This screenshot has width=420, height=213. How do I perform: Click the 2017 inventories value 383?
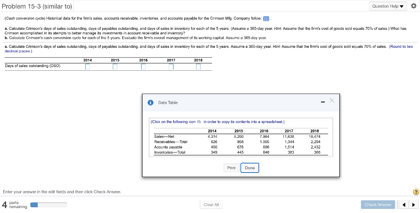291,152
